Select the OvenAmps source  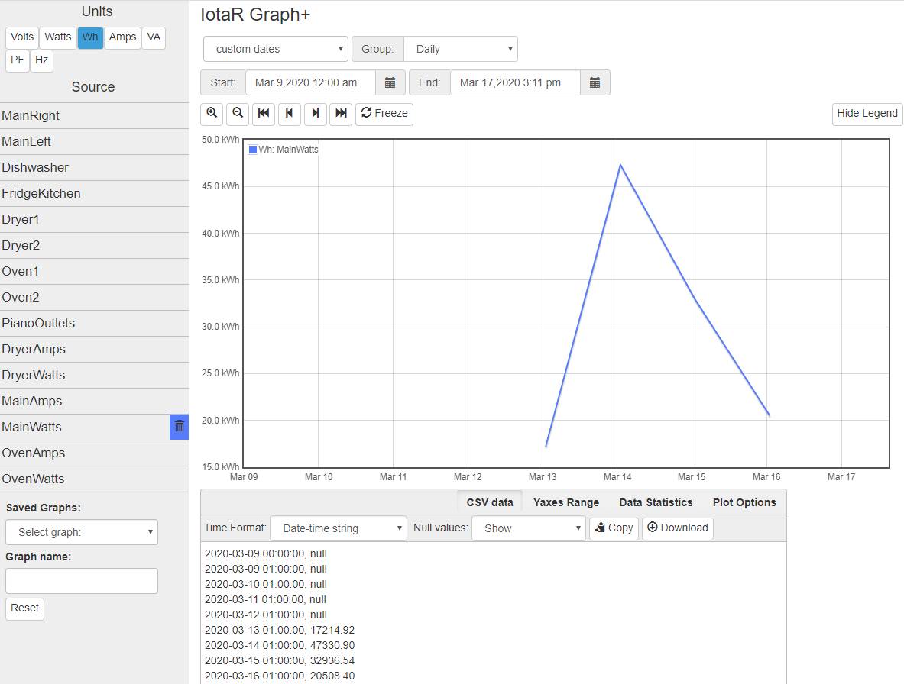[x=95, y=453]
